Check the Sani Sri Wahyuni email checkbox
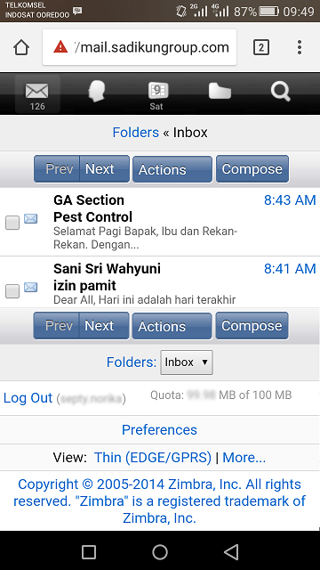Screen dimensions: 320x570 (12, 291)
